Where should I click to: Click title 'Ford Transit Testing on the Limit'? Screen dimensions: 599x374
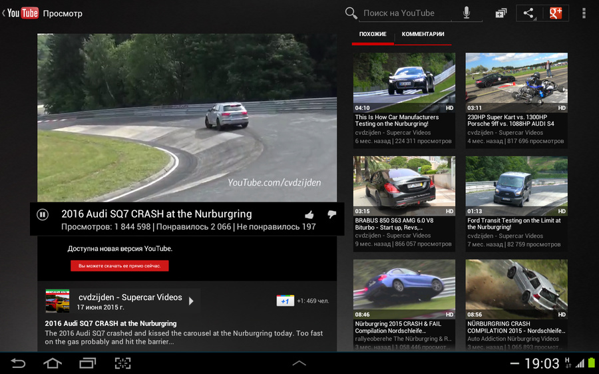514,224
